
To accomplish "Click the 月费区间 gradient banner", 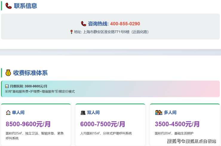I will tap(110, 89).
